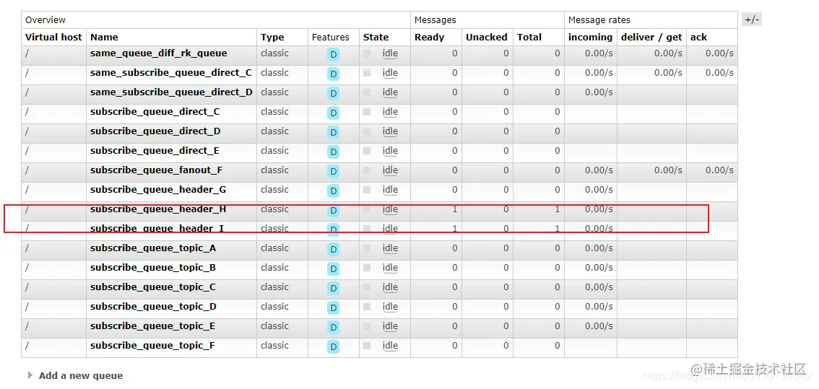Image resolution: width=819 pixels, height=389 pixels.
Task: Open the subscribe_queue_direct_C queue
Action: coord(155,112)
